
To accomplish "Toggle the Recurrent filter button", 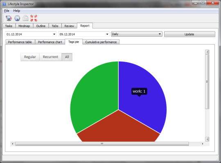I will (x=50, y=57).
